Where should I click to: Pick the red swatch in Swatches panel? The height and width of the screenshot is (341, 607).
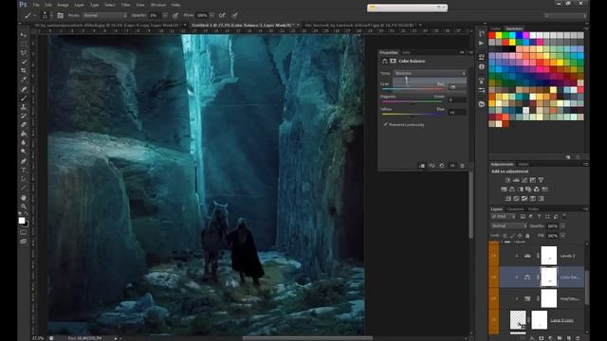[x=492, y=35]
